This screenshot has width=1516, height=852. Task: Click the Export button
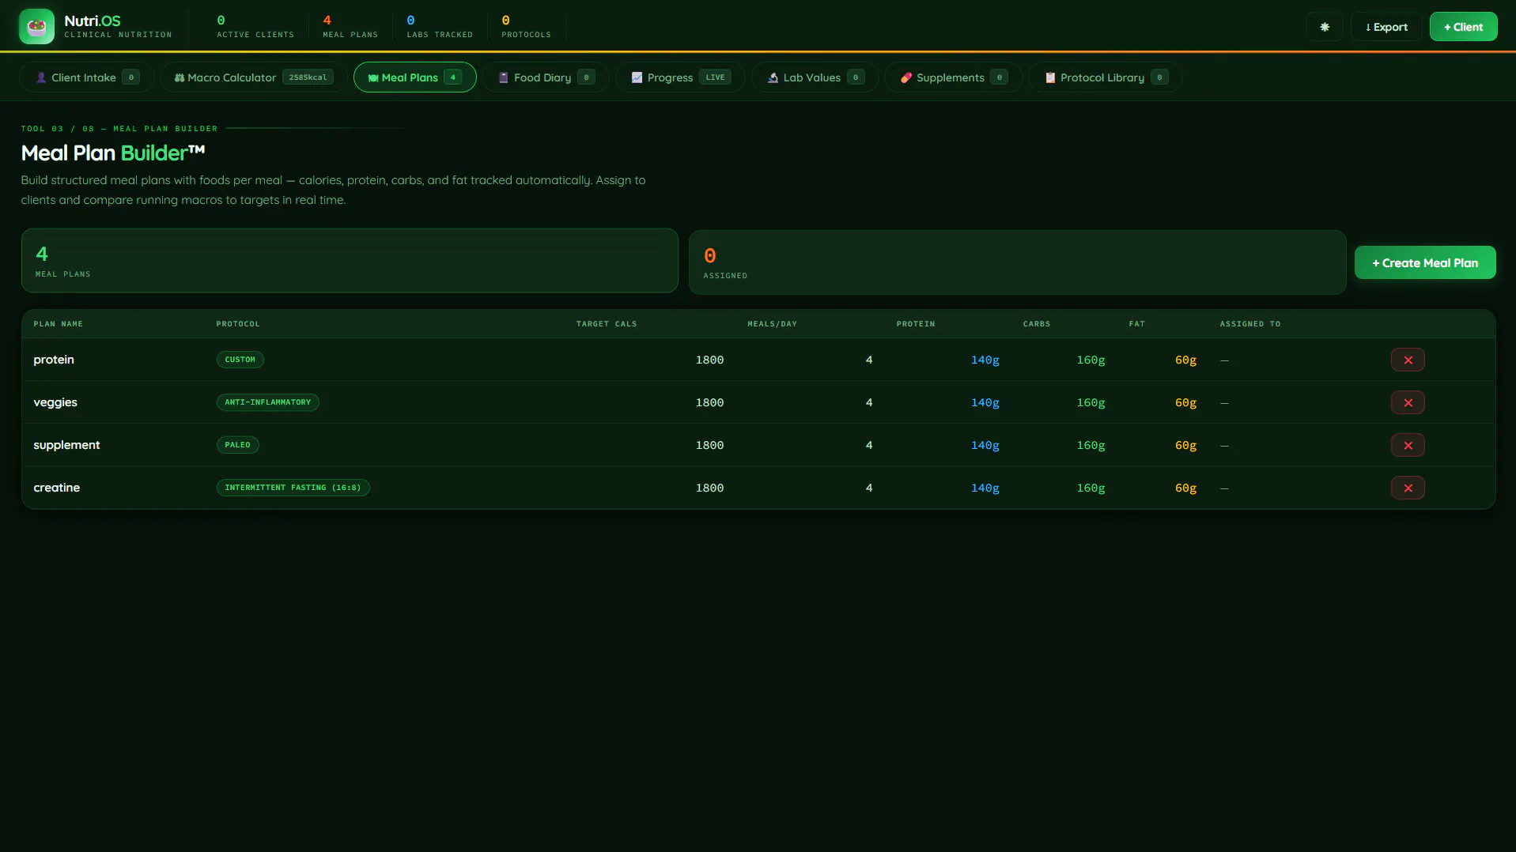pos(1386,27)
